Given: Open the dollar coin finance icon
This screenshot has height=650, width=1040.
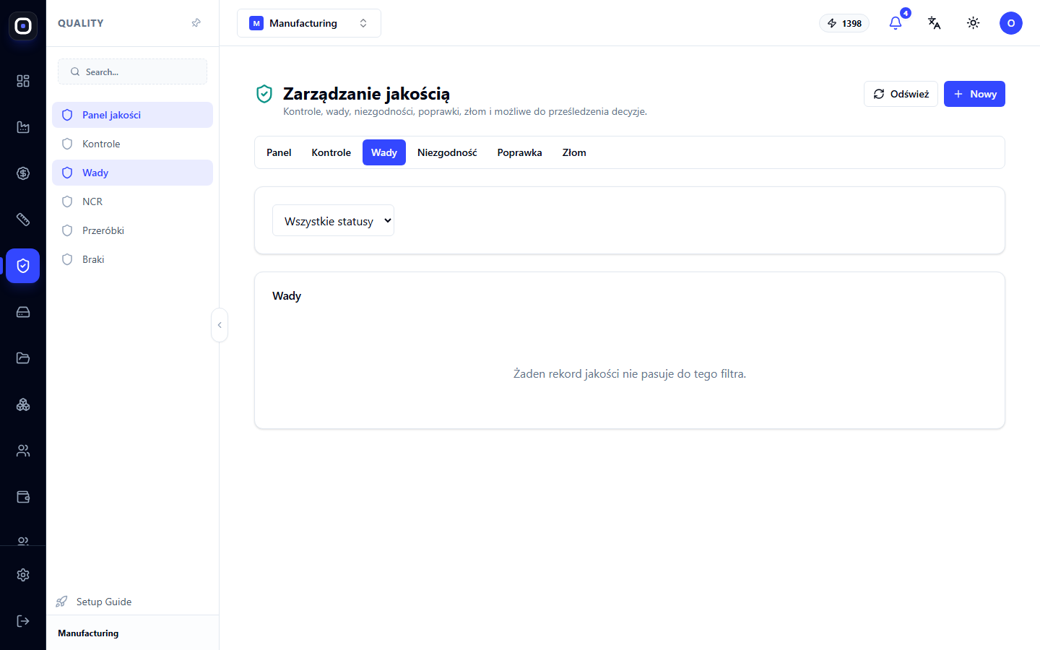Looking at the screenshot, I should 23,173.
